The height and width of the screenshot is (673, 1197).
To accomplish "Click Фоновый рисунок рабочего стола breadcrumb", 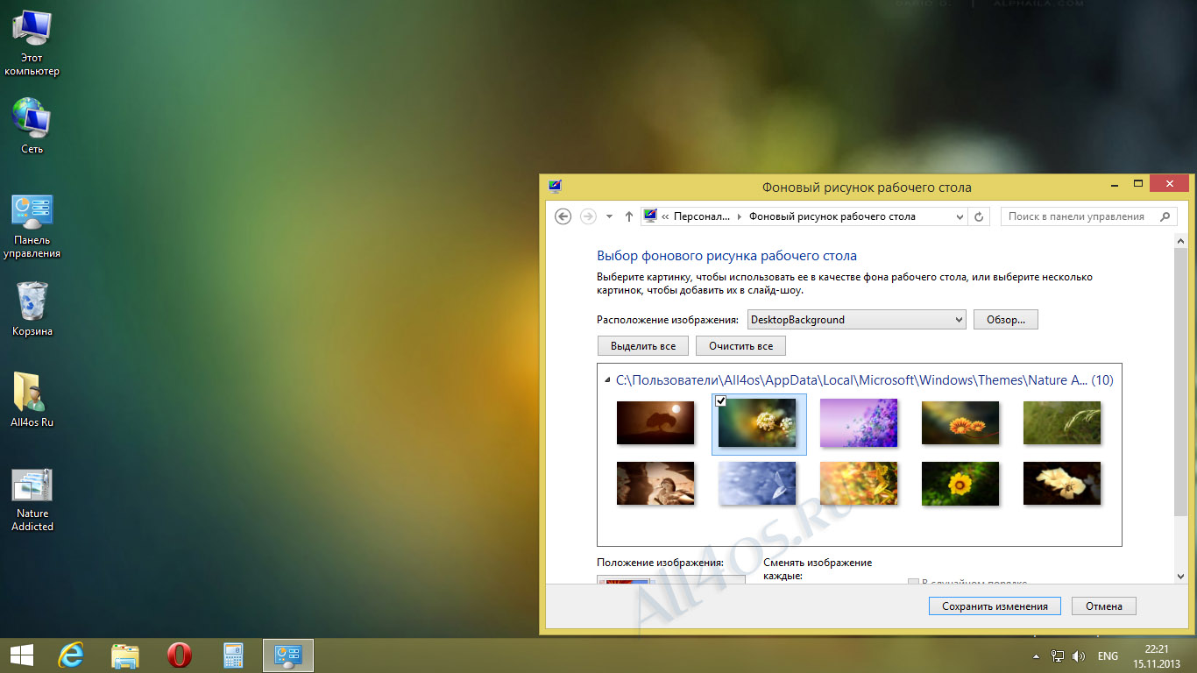I will coord(832,216).
